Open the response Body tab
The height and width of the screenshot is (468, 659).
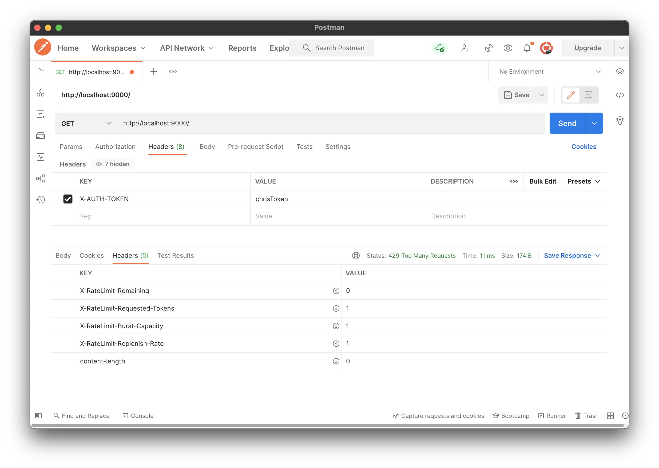pyautogui.click(x=63, y=256)
